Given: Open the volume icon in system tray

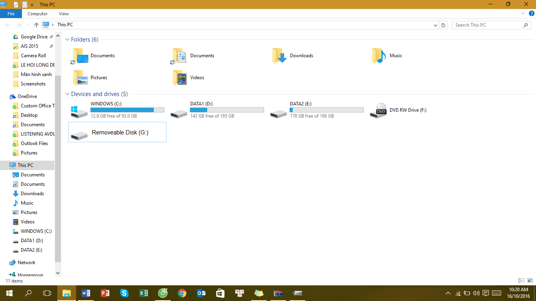Looking at the screenshot, I should click(x=476, y=293).
